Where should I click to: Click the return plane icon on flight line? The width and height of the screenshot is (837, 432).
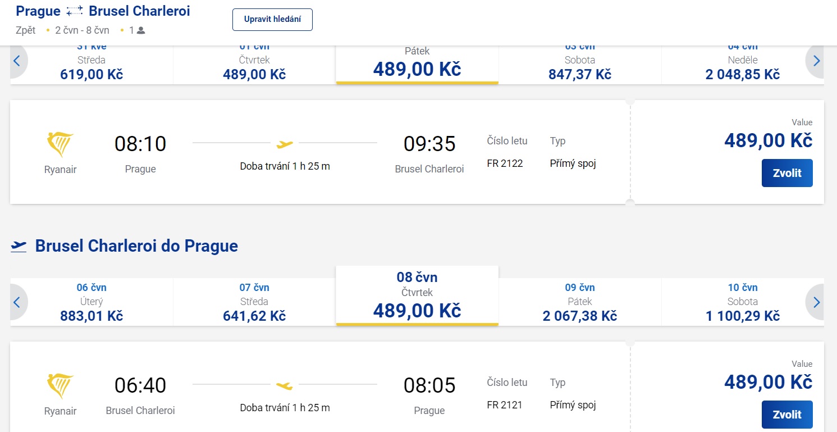285,385
